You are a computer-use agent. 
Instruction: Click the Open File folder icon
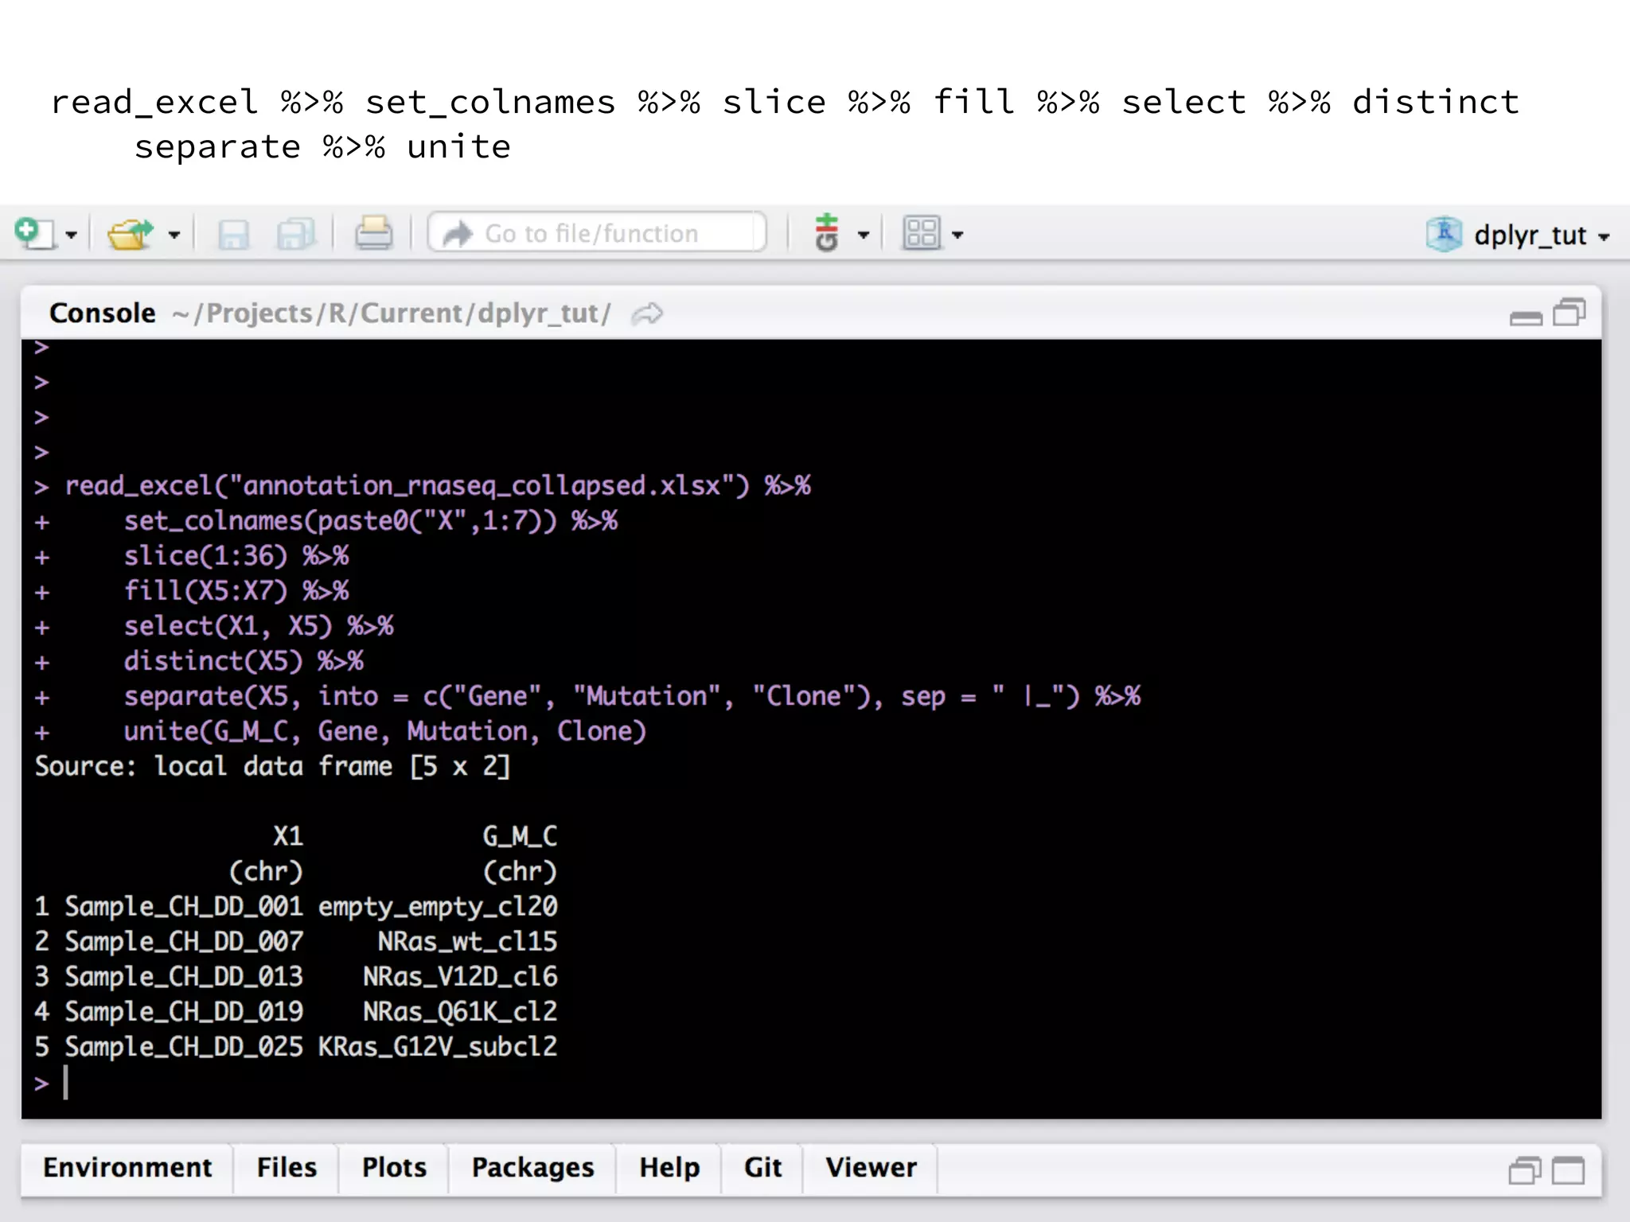pyautogui.click(x=130, y=234)
